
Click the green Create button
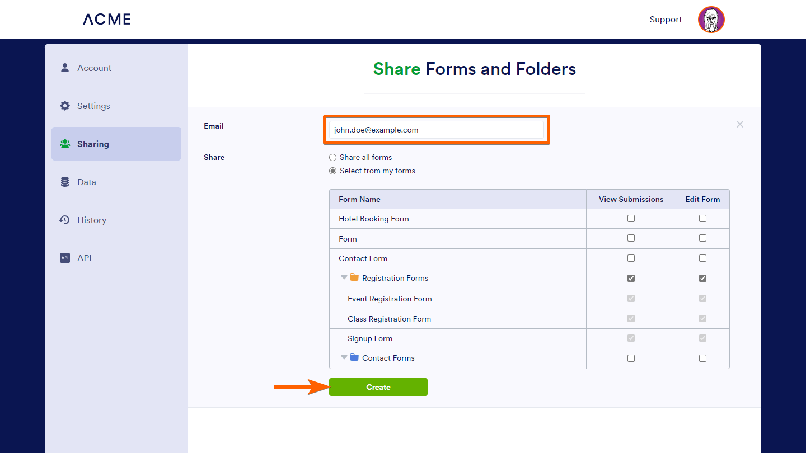coord(378,387)
